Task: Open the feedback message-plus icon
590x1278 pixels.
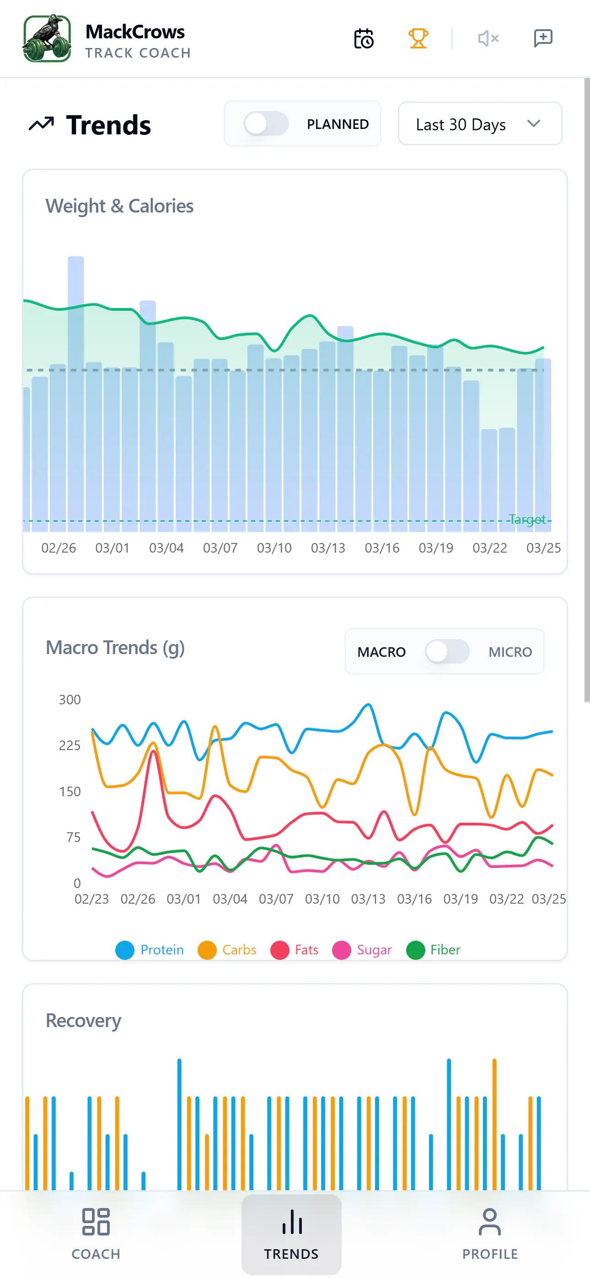Action: [x=543, y=39]
